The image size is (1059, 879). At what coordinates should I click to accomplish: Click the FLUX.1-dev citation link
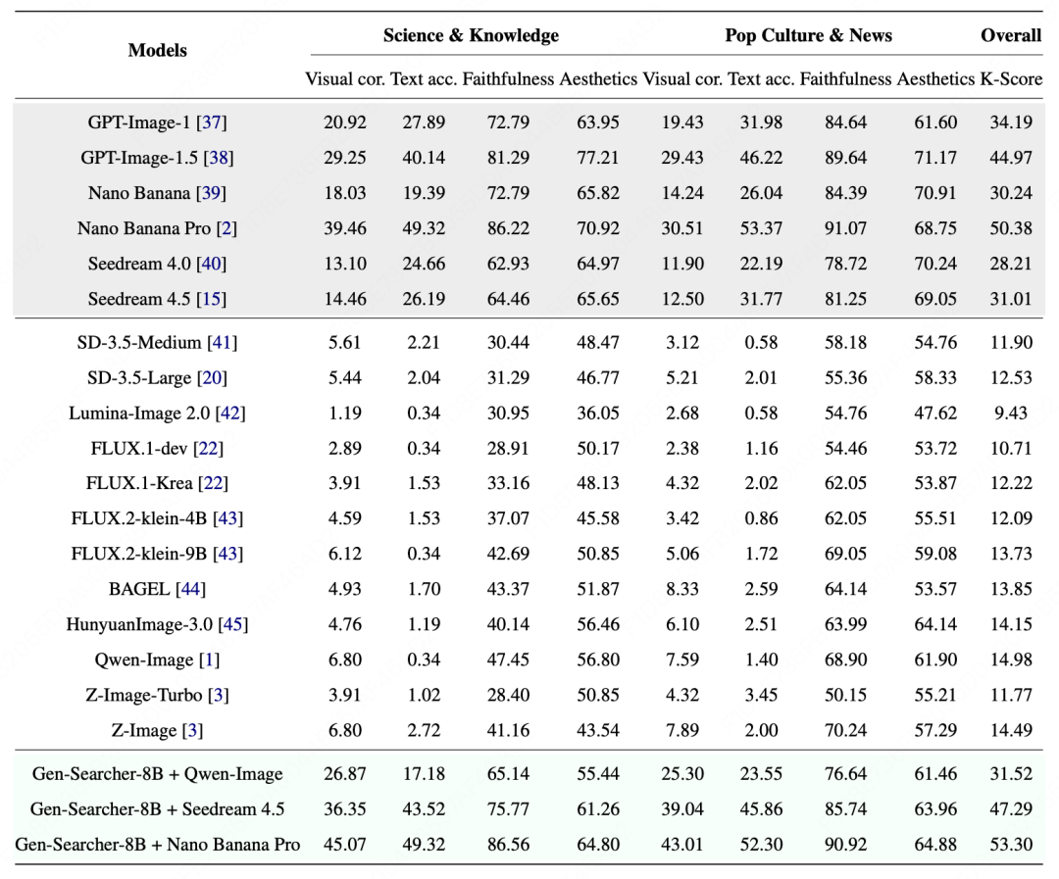click(x=207, y=448)
